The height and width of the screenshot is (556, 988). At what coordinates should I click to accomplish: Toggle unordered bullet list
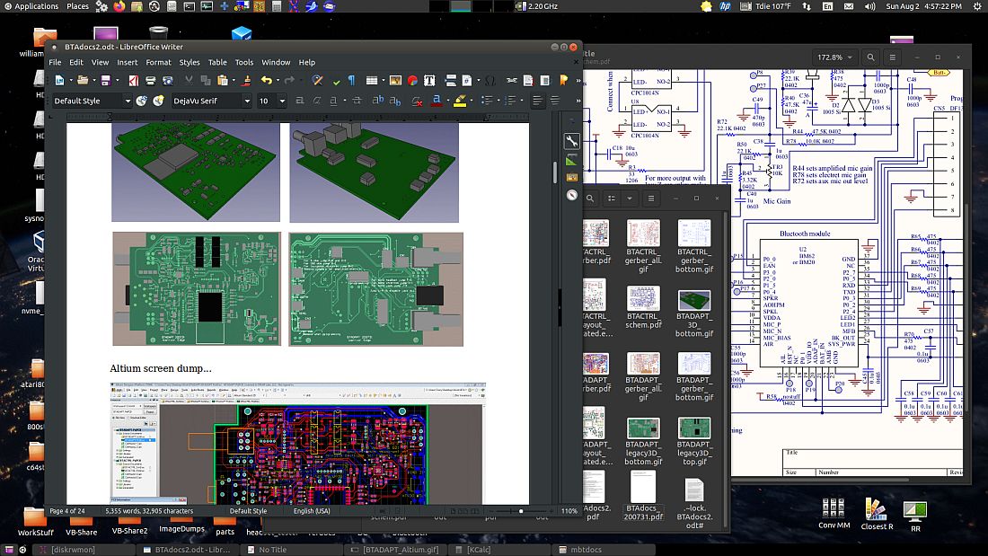click(x=487, y=101)
